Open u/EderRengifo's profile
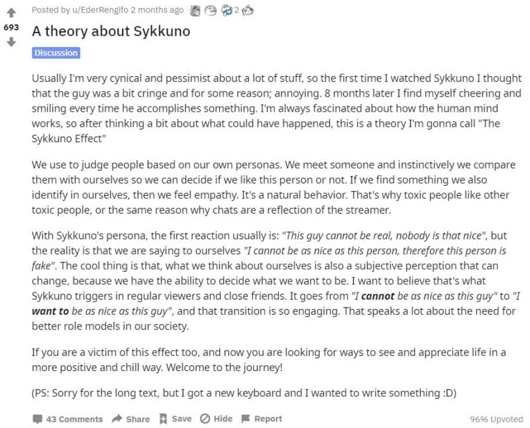The height and width of the screenshot is (428, 530). click(95, 10)
